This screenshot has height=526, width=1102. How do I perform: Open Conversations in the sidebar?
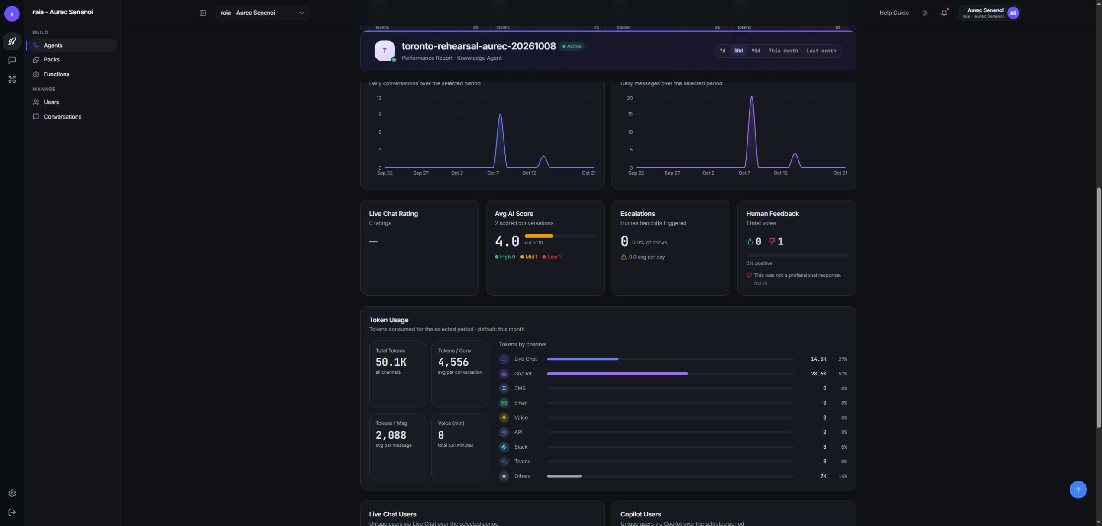point(72,117)
